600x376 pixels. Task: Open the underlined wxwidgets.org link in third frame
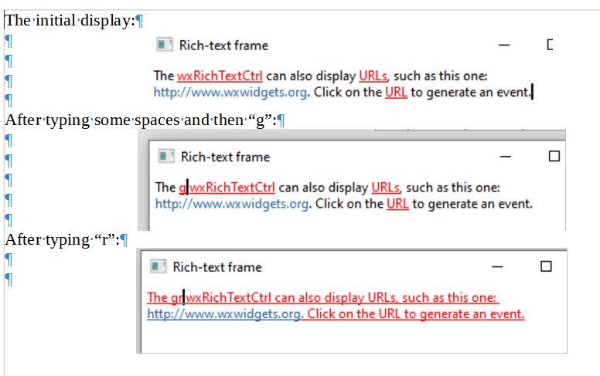[223, 314]
